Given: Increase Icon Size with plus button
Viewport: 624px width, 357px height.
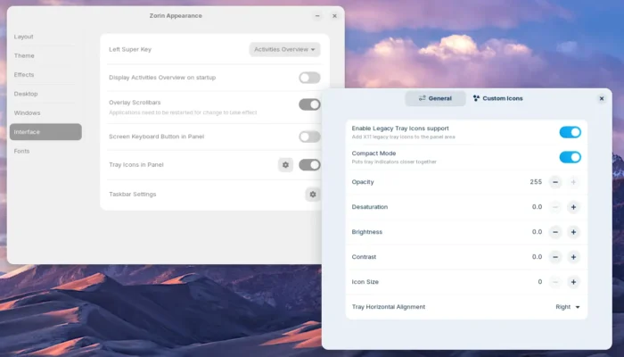Looking at the screenshot, I should pyautogui.click(x=573, y=282).
